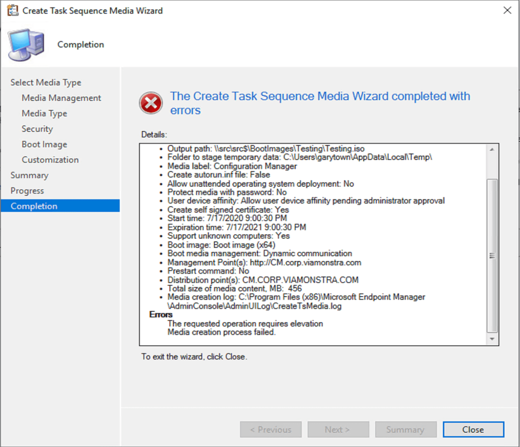Viewport: 520px width, 447px height.
Task: Click the scroll-down arrow of the Details box
Action: [492, 338]
